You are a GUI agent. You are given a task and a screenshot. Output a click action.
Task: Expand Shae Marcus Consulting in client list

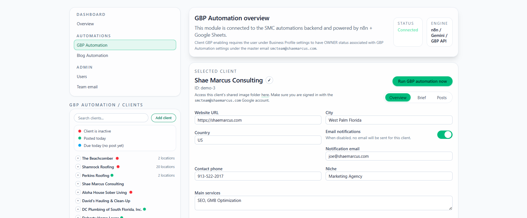coord(78,184)
